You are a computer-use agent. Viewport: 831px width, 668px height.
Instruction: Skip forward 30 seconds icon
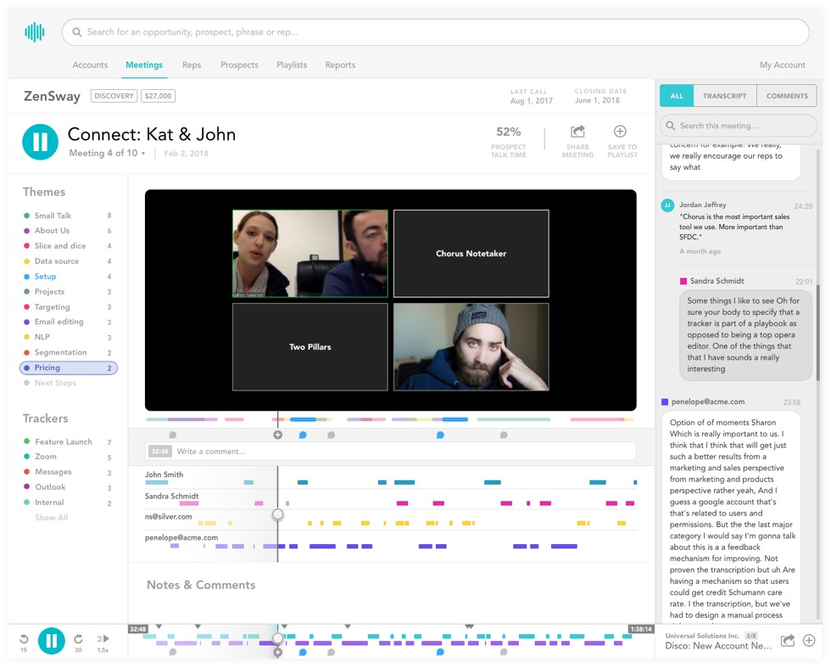78,640
